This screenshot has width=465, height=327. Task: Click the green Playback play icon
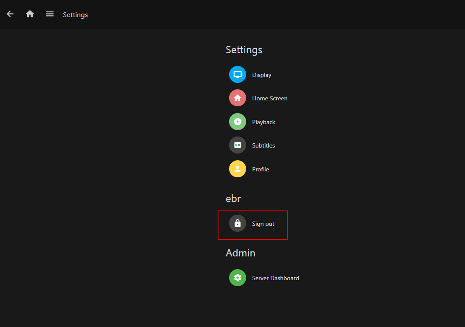click(238, 122)
